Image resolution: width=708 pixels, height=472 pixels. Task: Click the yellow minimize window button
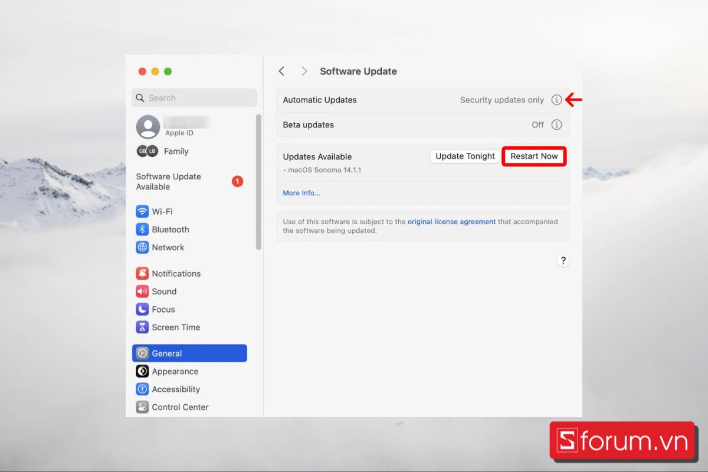pyautogui.click(x=155, y=71)
